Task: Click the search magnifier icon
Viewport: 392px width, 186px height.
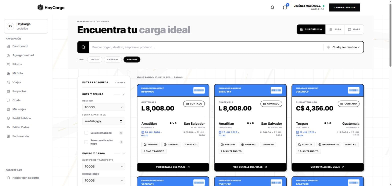Action: [x=83, y=47]
